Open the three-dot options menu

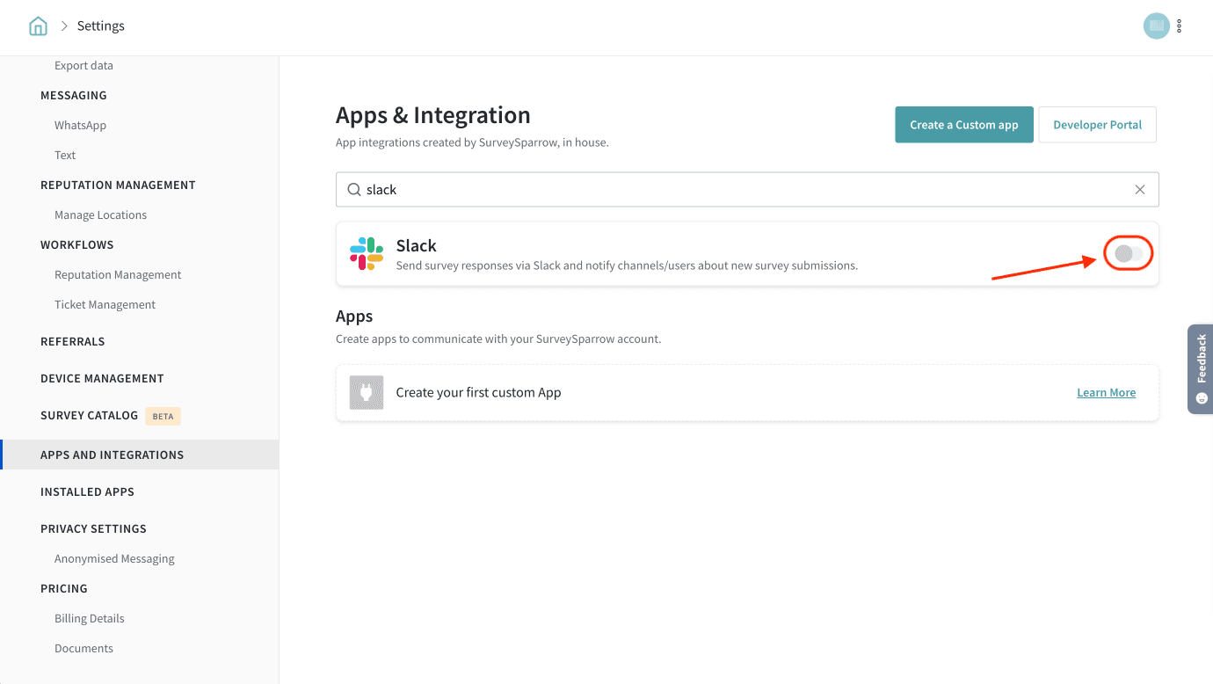pos(1180,26)
